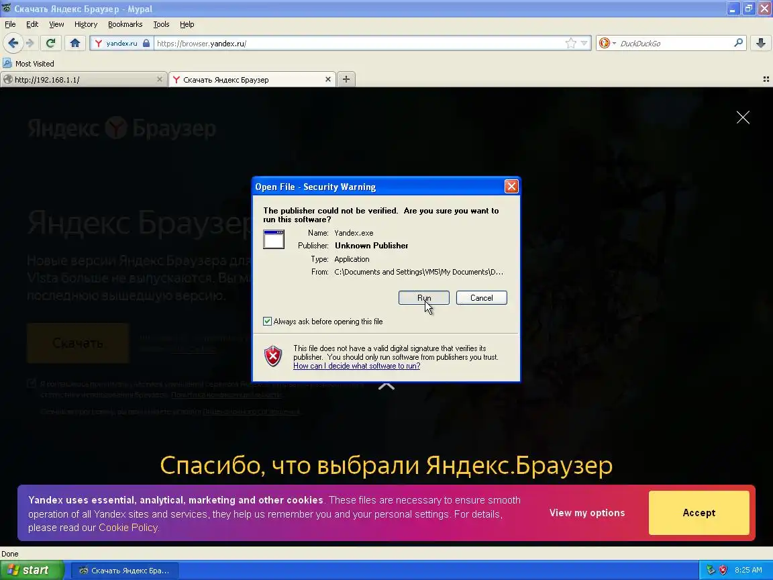This screenshot has height=580, width=773.
Task: Toggle the agreement checkbox under Скачать
Action: [x=32, y=383]
